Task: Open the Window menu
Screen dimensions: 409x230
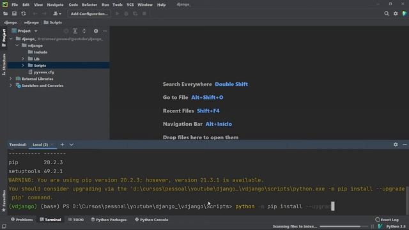Action: coord(145,4)
